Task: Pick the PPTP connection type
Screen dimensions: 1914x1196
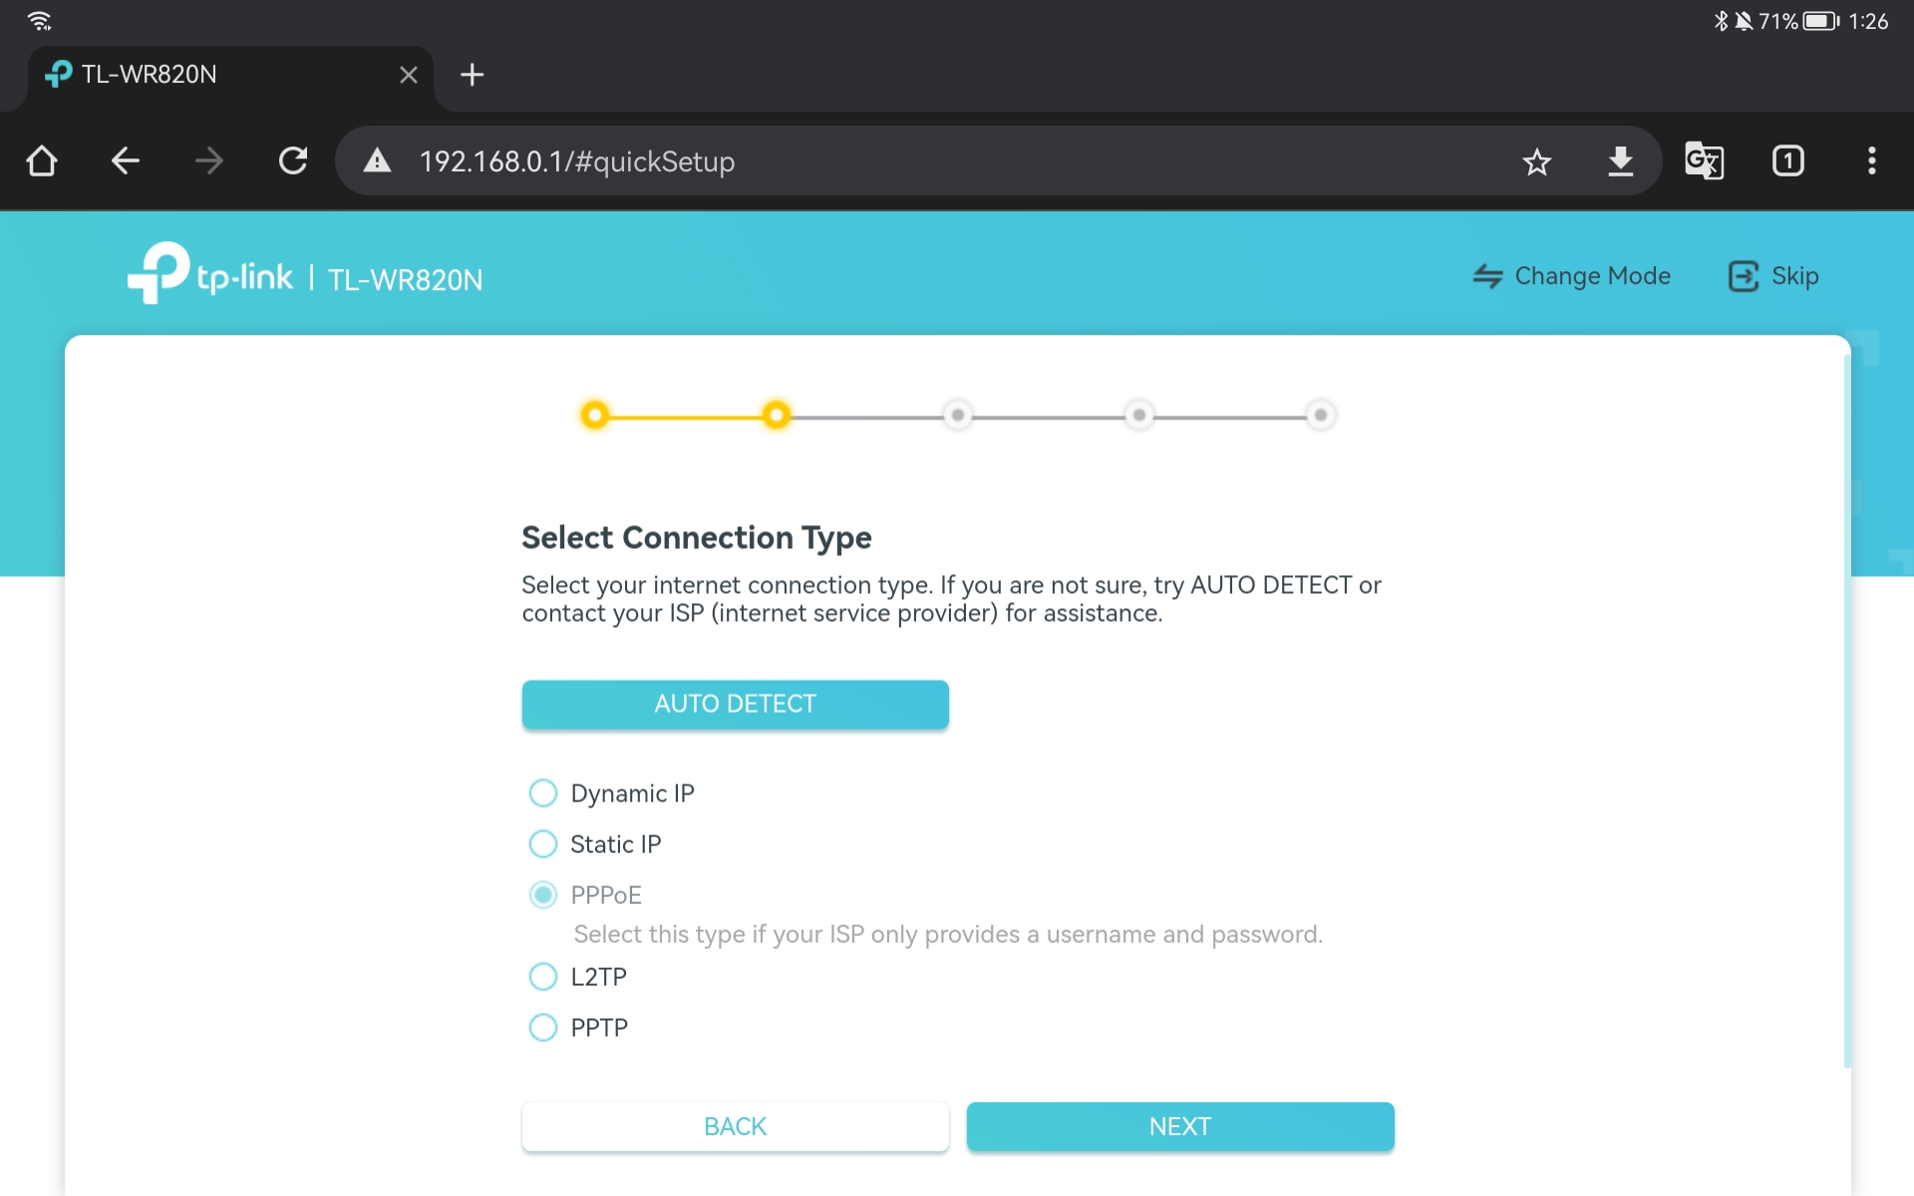Action: coord(543,1028)
